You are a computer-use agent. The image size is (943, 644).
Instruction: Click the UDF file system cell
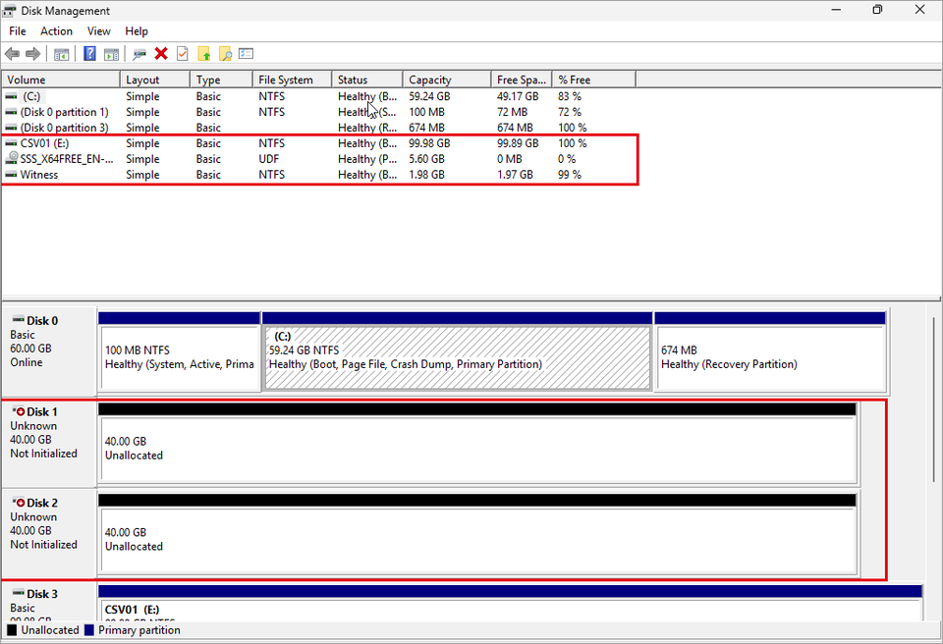point(269,159)
